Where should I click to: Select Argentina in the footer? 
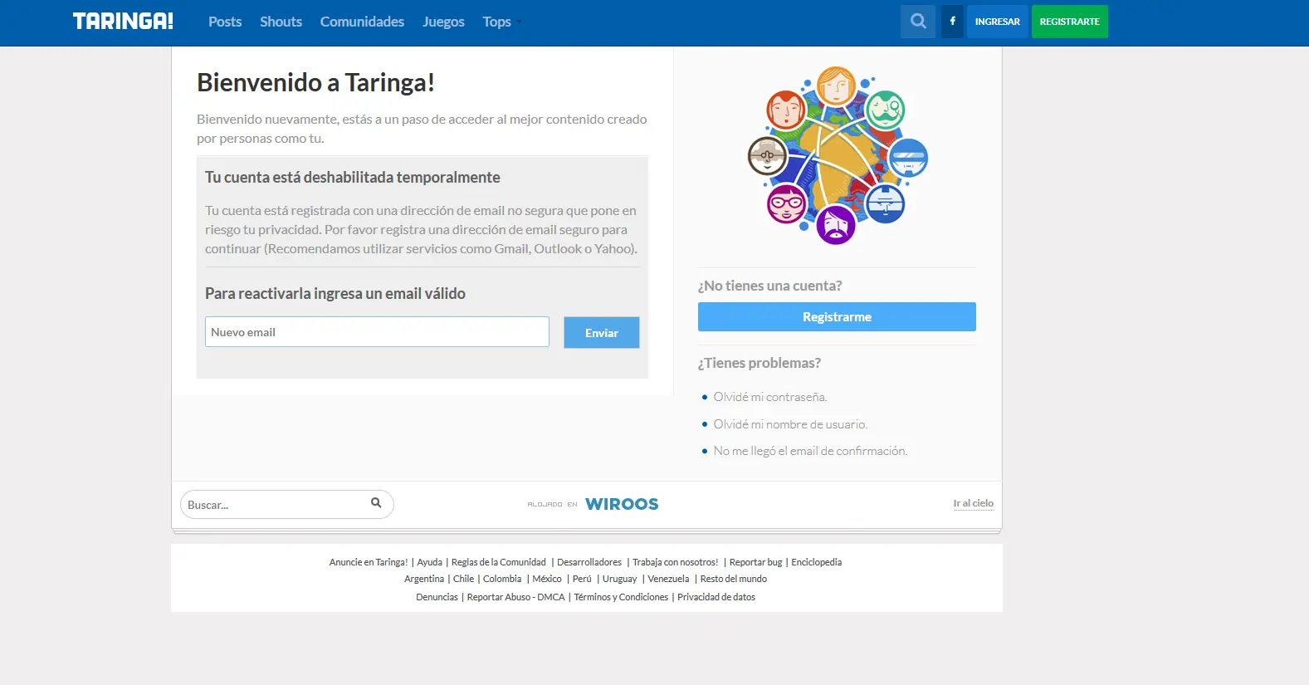424,579
